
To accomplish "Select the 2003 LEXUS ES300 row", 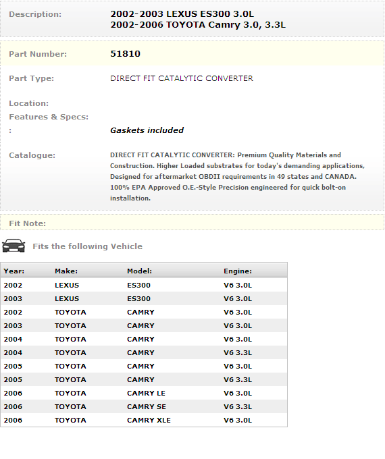I will point(144,298).
